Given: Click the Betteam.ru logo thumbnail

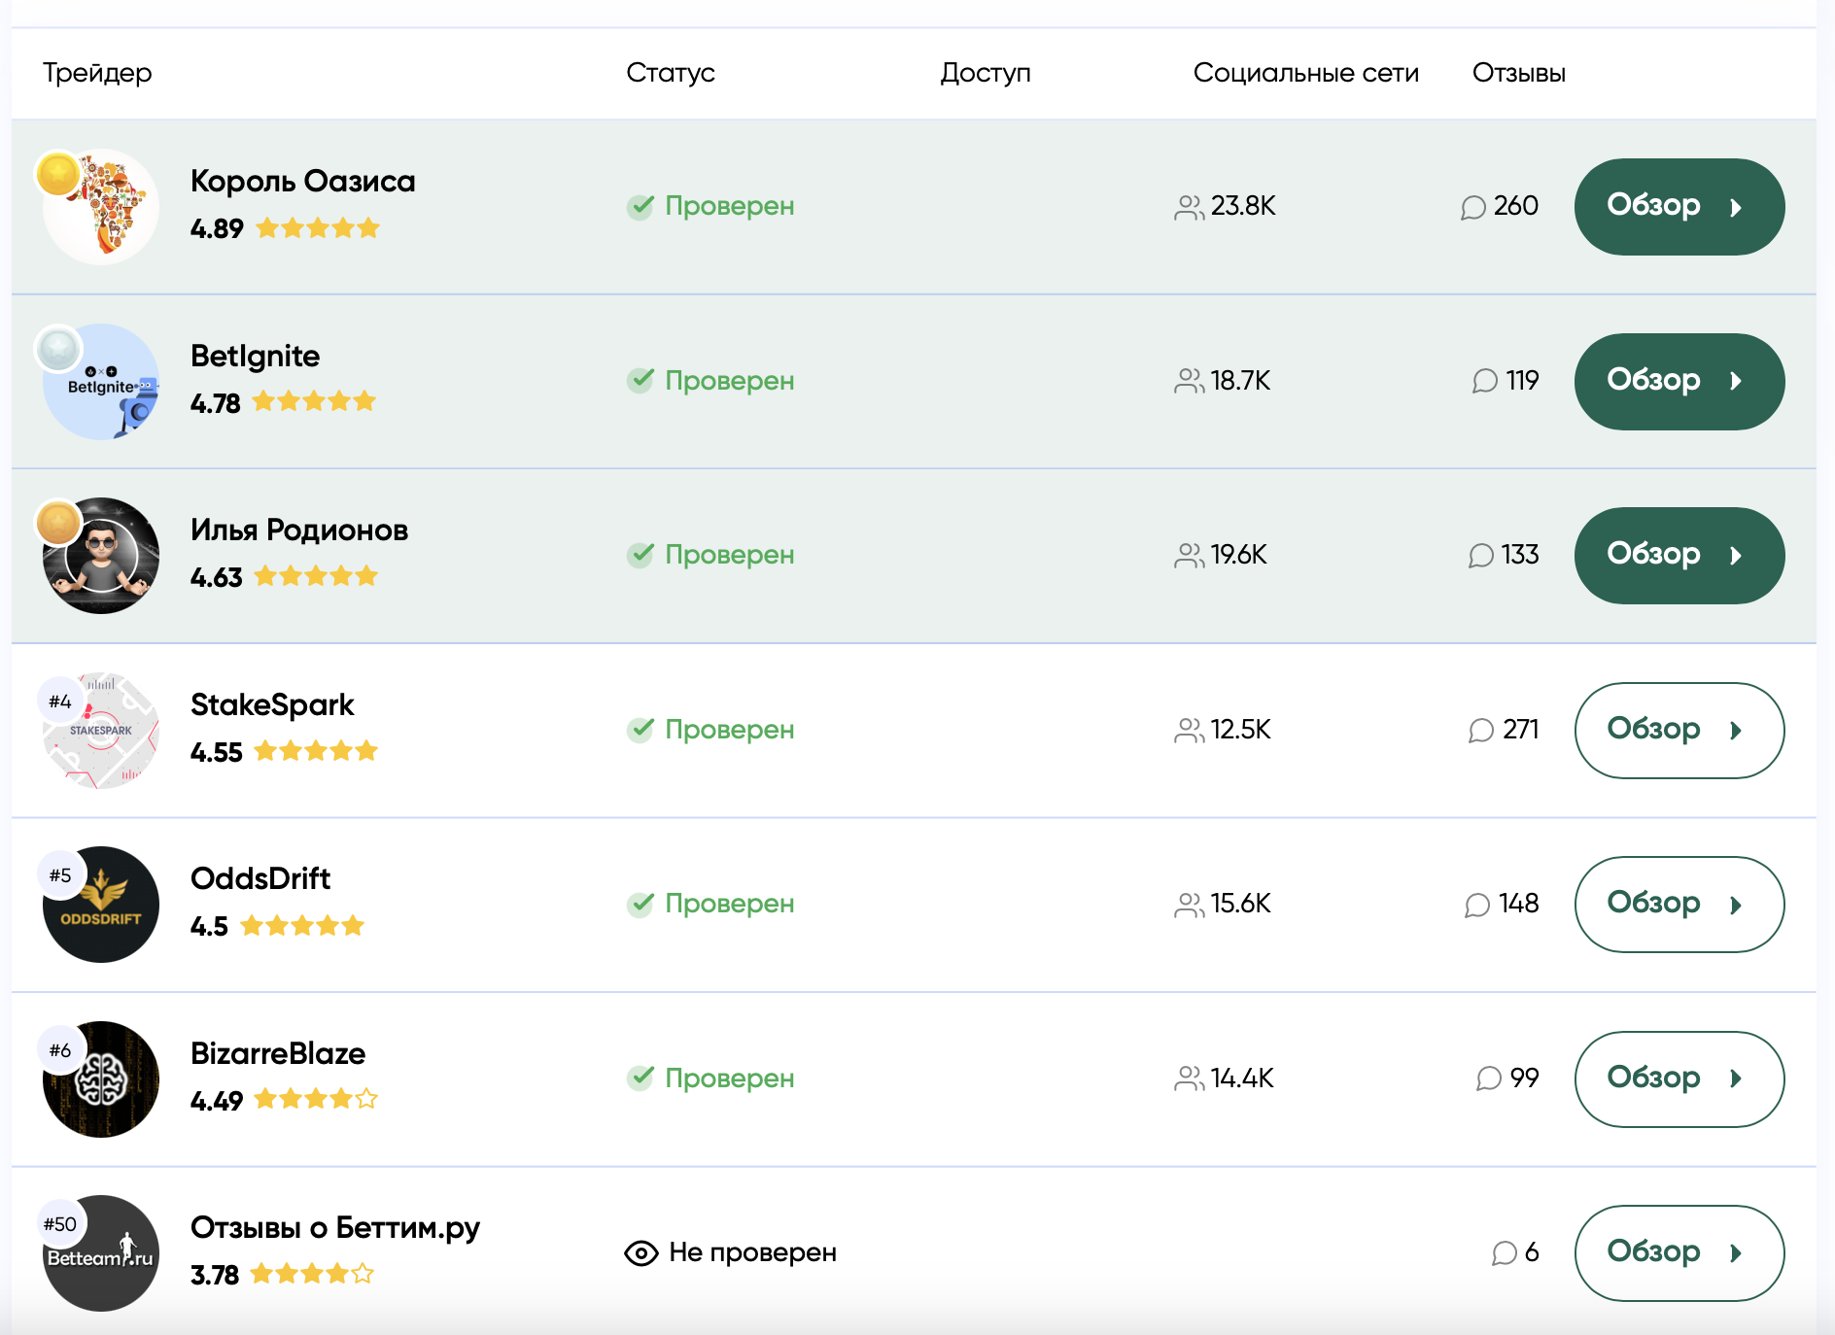Looking at the screenshot, I should 101,1253.
